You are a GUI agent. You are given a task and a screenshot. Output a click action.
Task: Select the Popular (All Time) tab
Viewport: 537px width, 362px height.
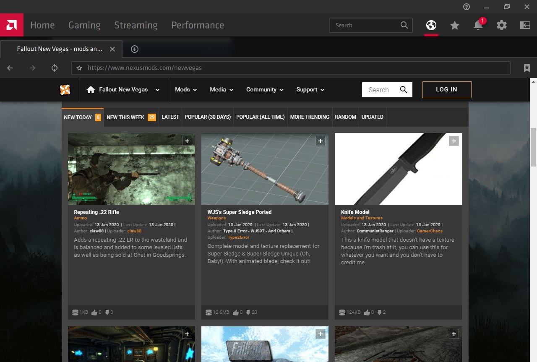(x=261, y=117)
